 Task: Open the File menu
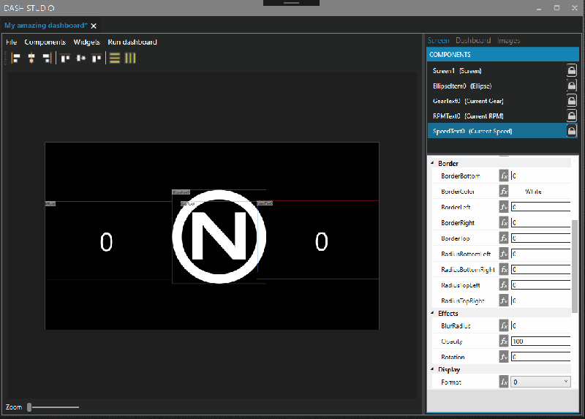(x=12, y=42)
